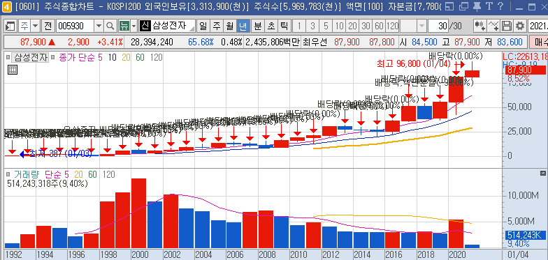Open the green 뉴 news icon
The height and width of the screenshot is (260, 548).
(124, 25)
